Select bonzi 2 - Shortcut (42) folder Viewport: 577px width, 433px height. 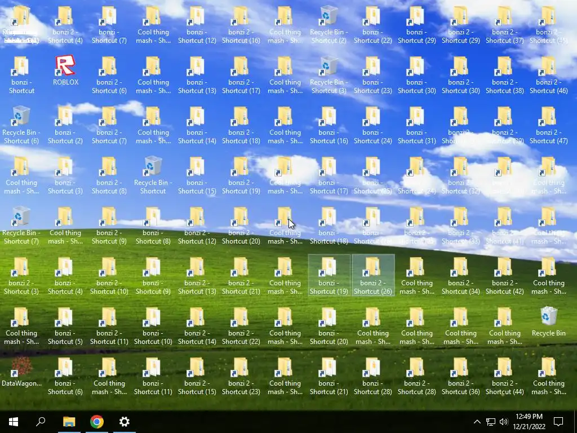tap(504, 275)
